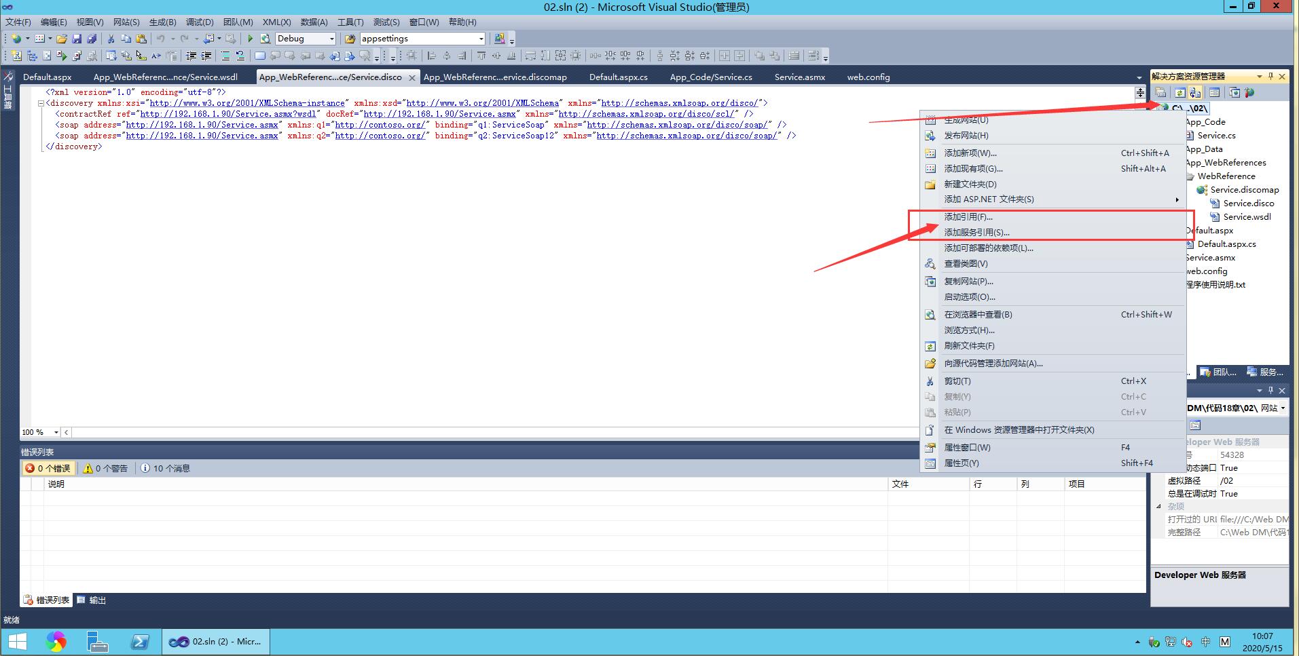
Task: Click the increase indent toolbar icon
Action: pos(206,56)
